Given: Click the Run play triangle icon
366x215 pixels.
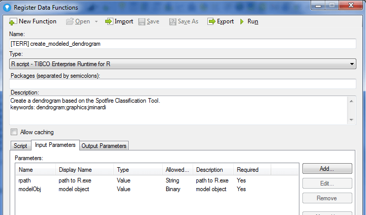Looking at the screenshot, I should 242,22.
